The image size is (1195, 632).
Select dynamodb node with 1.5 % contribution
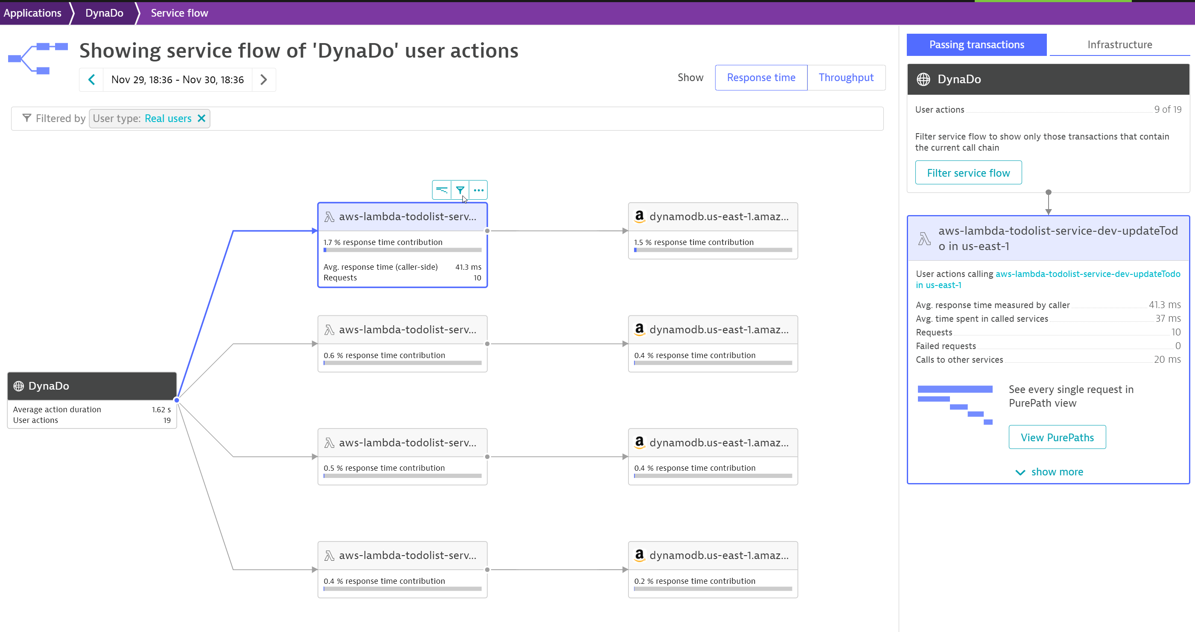[713, 230]
